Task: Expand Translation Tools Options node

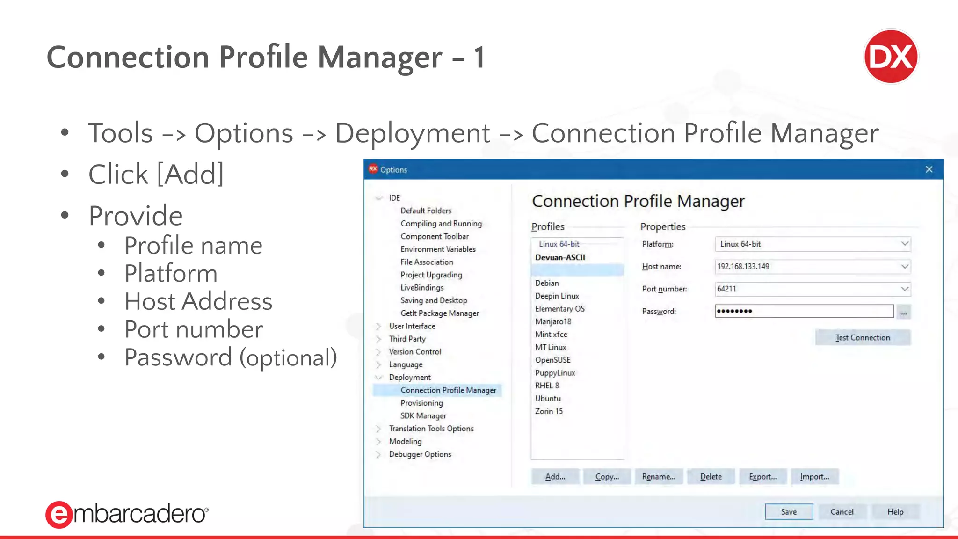Action: tap(379, 429)
